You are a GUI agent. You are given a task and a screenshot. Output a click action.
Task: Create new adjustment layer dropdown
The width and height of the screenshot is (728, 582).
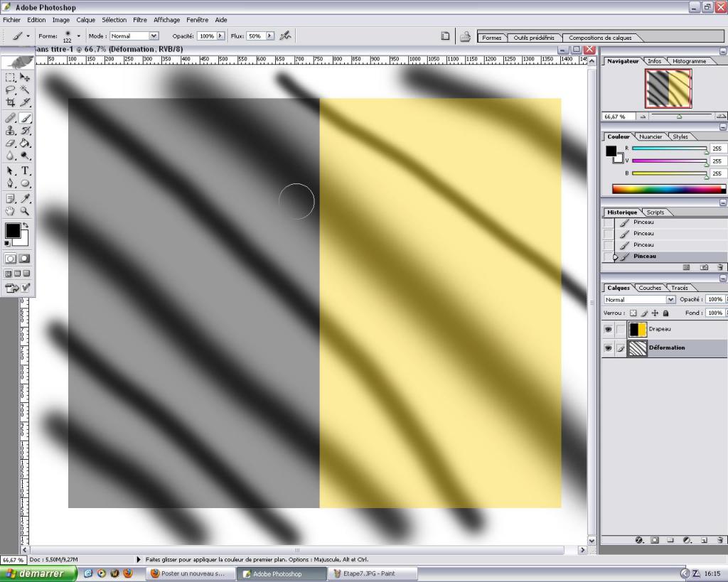click(x=687, y=540)
